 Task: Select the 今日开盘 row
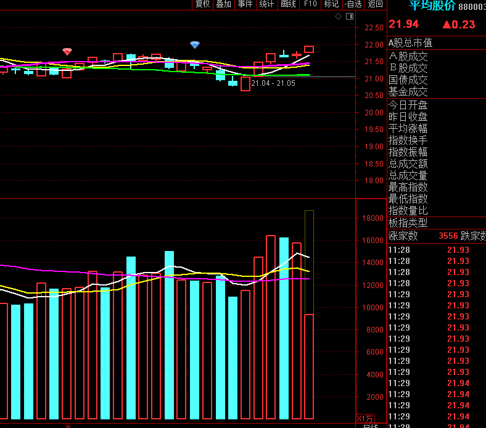click(x=437, y=105)
